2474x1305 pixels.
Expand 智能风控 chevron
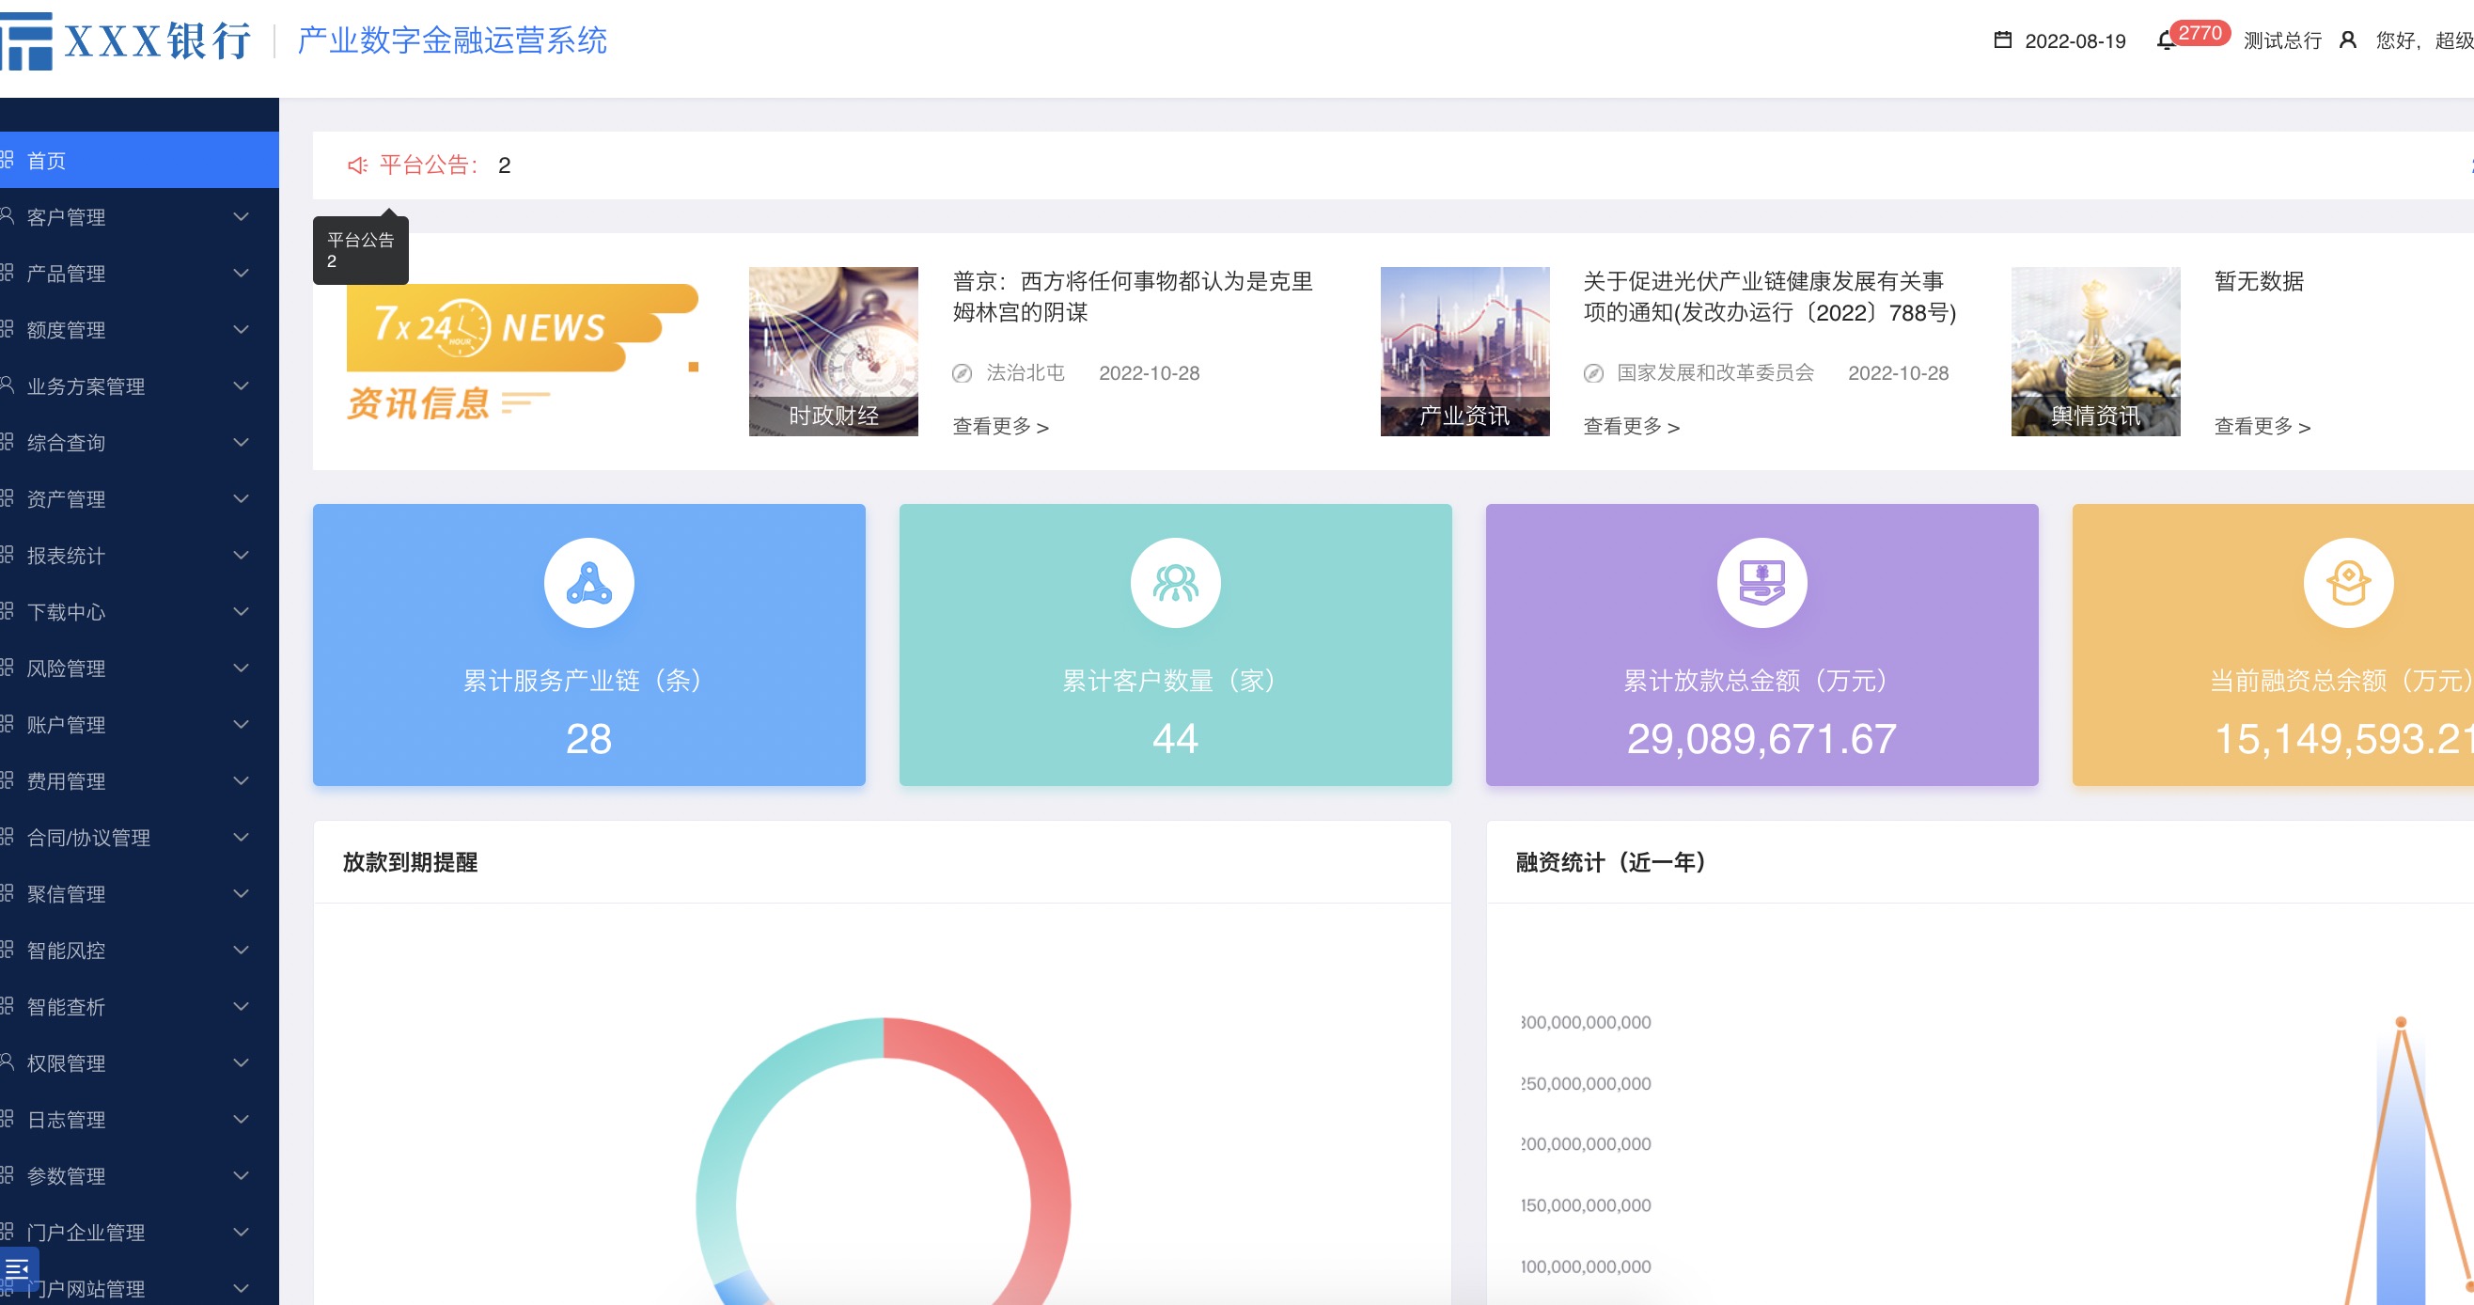(241, 951)
